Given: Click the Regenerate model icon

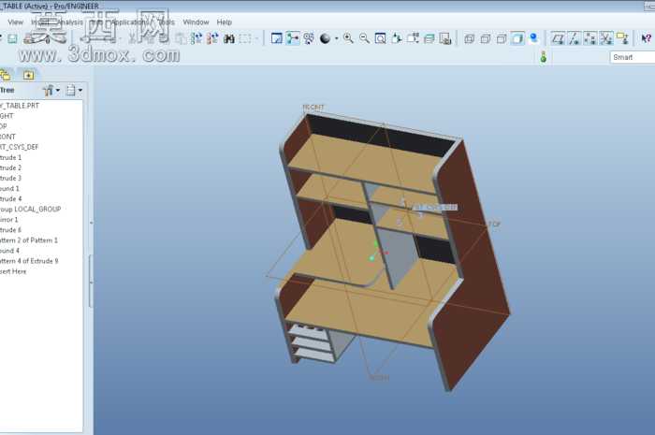Looking at the screenshot, I should [196, 38].
